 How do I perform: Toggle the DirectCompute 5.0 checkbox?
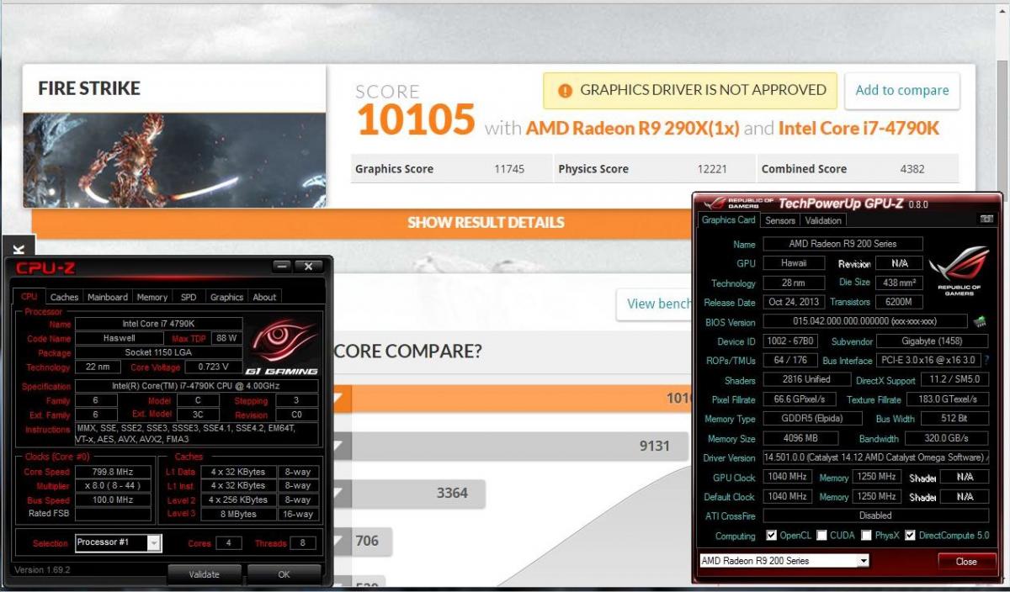pyautogui.click(x=910, y=536)
